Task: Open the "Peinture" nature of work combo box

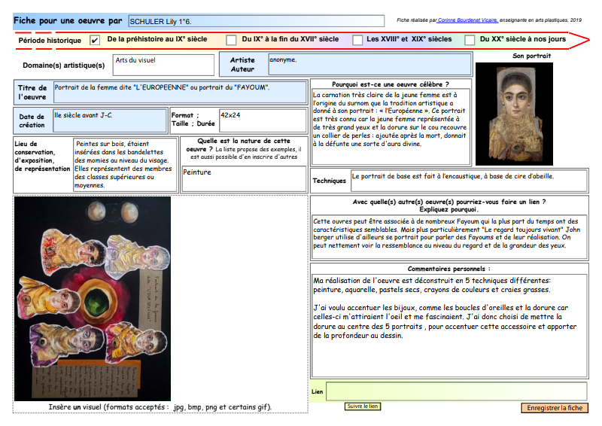Action: coord(244,179)
